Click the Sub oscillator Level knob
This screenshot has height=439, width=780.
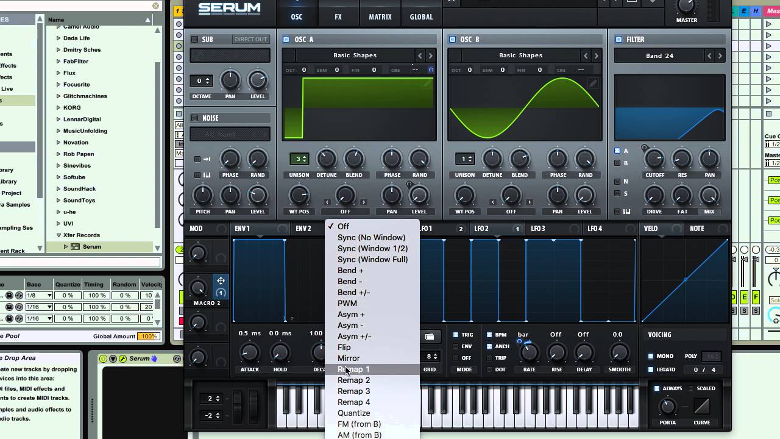click(258, 80)
